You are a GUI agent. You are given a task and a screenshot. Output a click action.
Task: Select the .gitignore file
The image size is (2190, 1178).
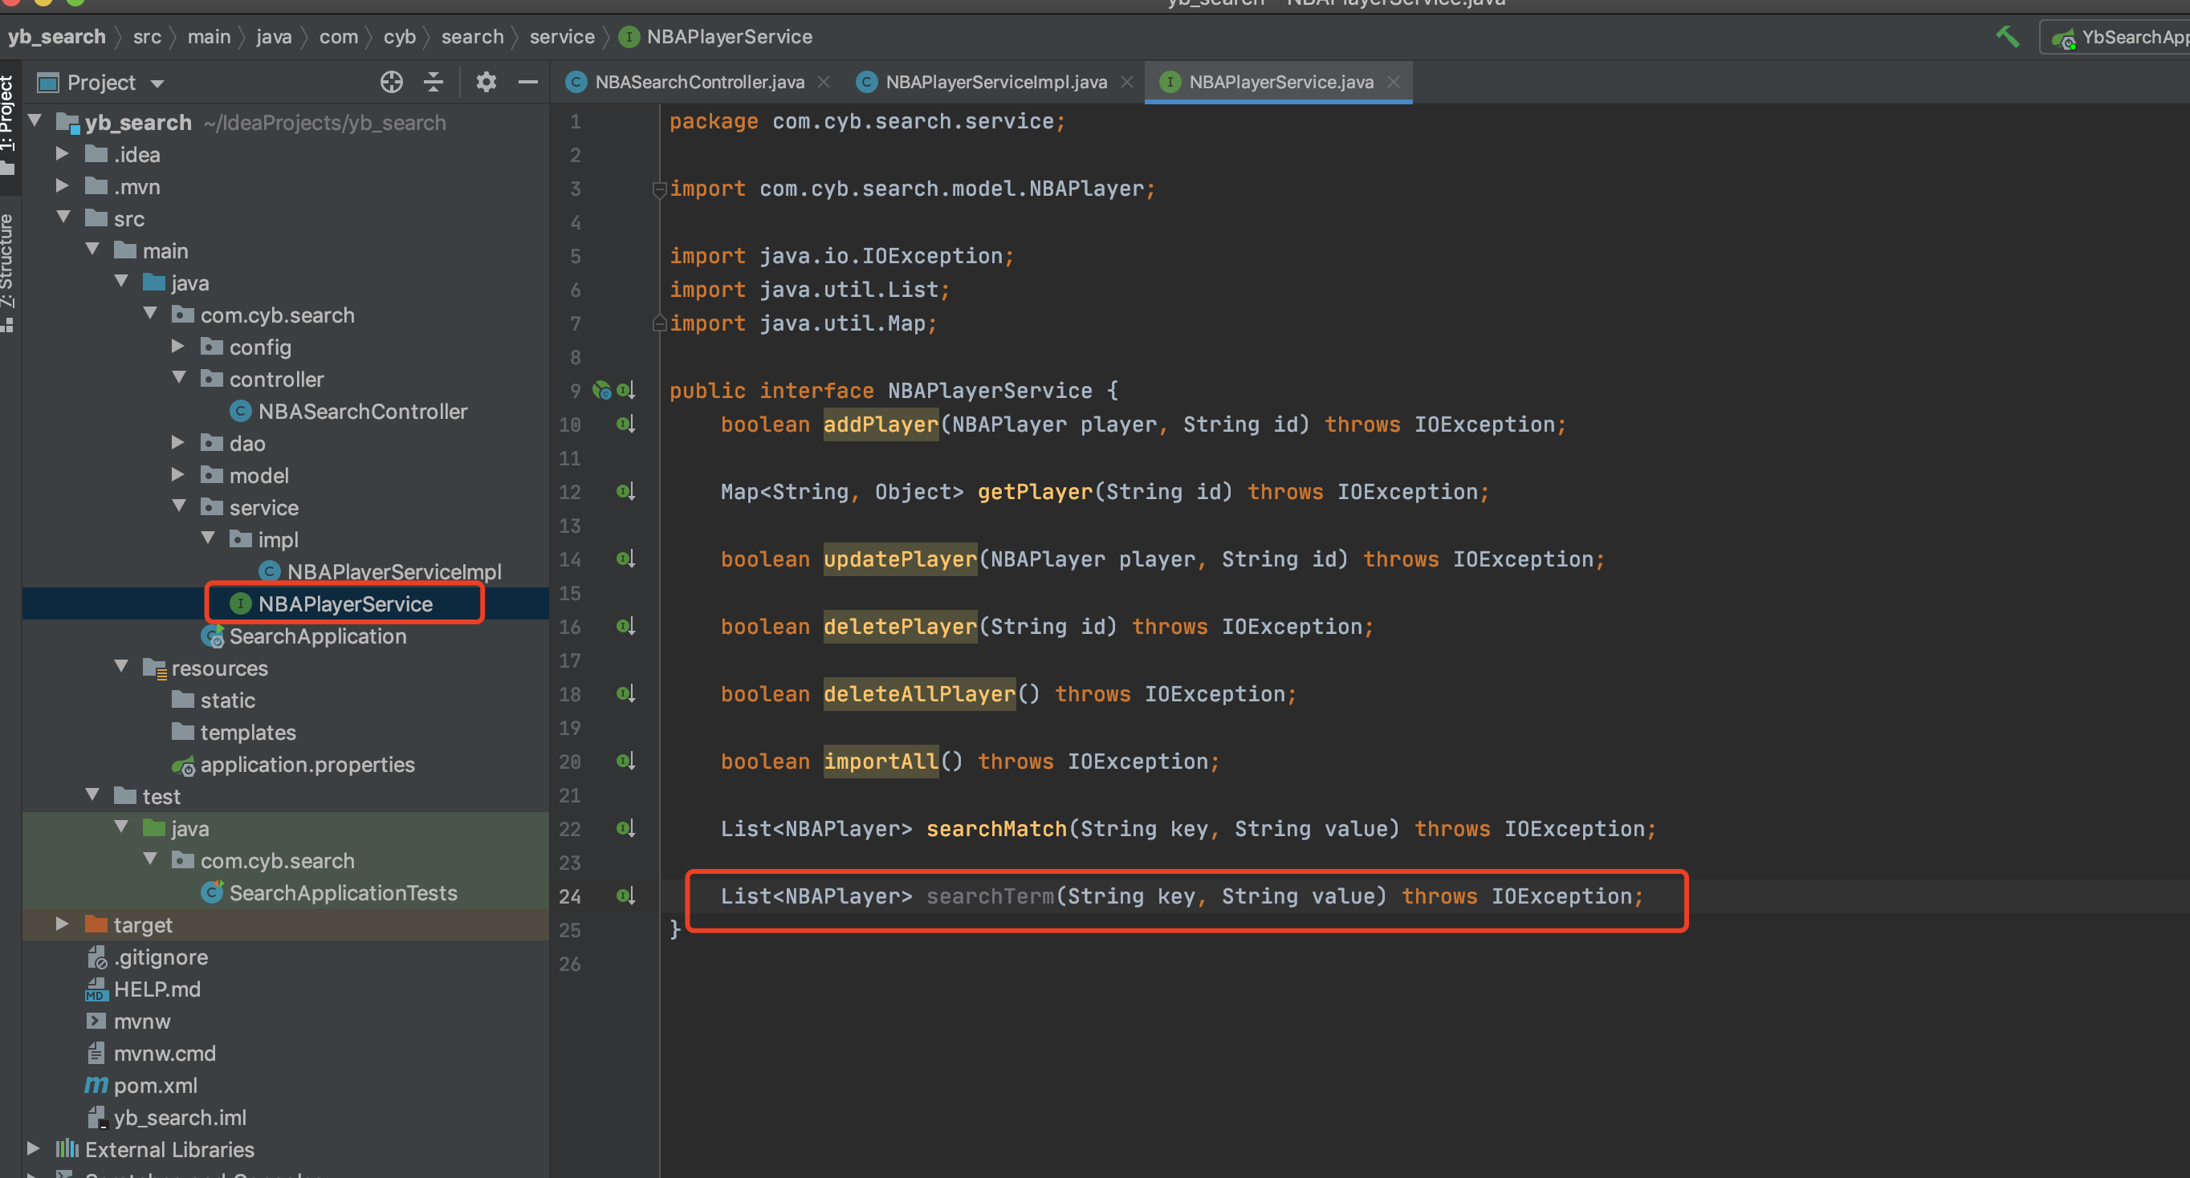tap(161, 957)
